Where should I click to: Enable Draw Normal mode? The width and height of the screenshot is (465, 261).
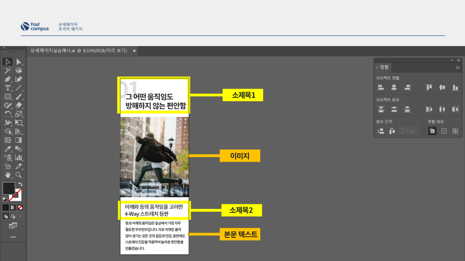click(x=6, y=216)
